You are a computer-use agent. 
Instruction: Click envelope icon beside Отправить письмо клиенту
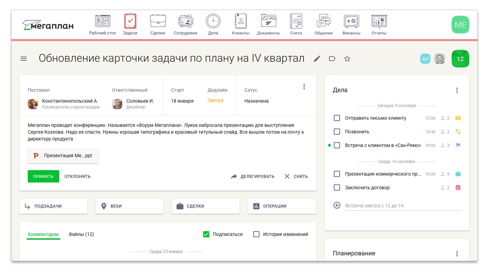pyautogui.click(x=458, y=118)
